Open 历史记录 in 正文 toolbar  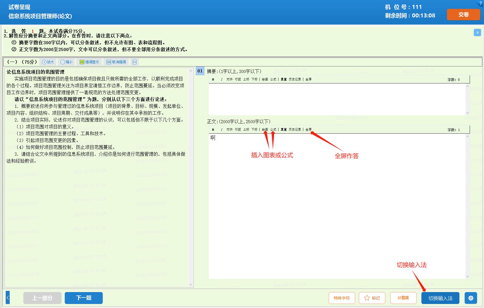tap(295, 129)
